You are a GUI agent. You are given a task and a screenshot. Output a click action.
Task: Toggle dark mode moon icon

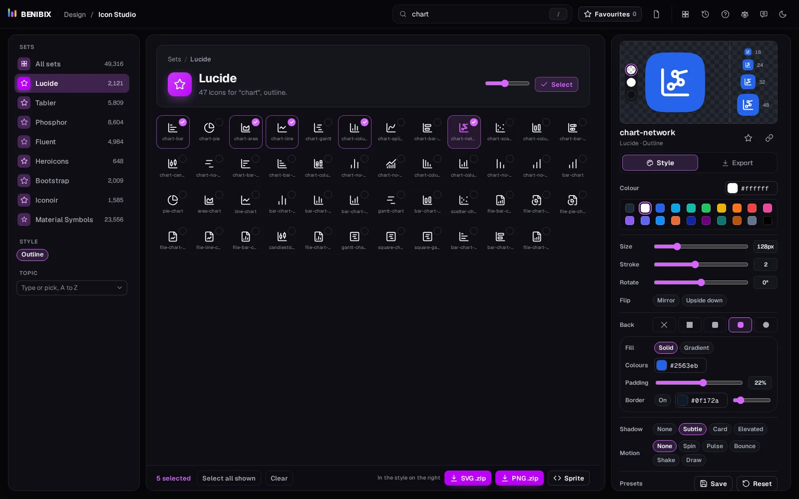pos(783,14)
